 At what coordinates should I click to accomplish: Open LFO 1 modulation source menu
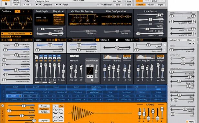pos(14,96)
